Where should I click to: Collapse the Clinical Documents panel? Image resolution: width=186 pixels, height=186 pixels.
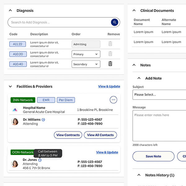point(134,11)
